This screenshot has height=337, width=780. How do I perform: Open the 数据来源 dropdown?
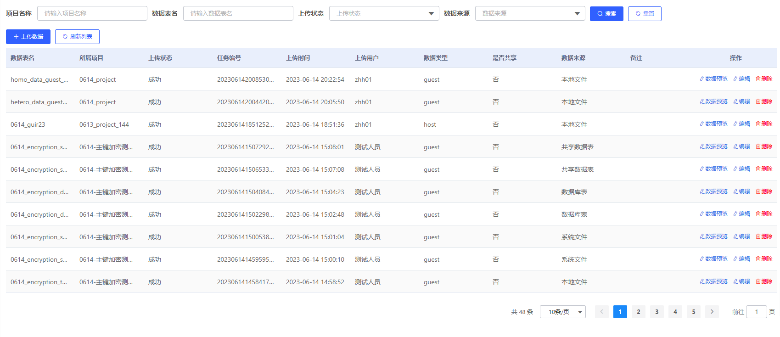[x=530, y=13]
